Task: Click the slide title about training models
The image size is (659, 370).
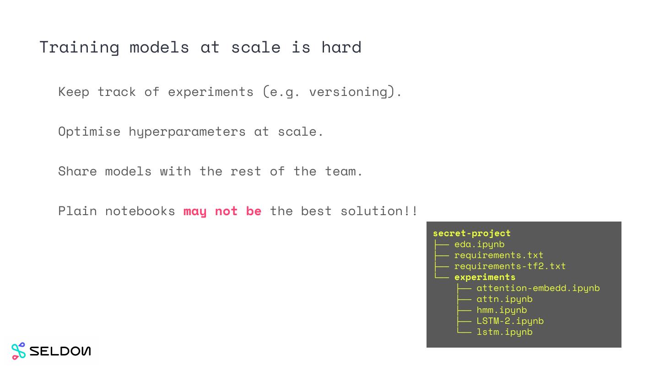Action: [x=200, y=47]
